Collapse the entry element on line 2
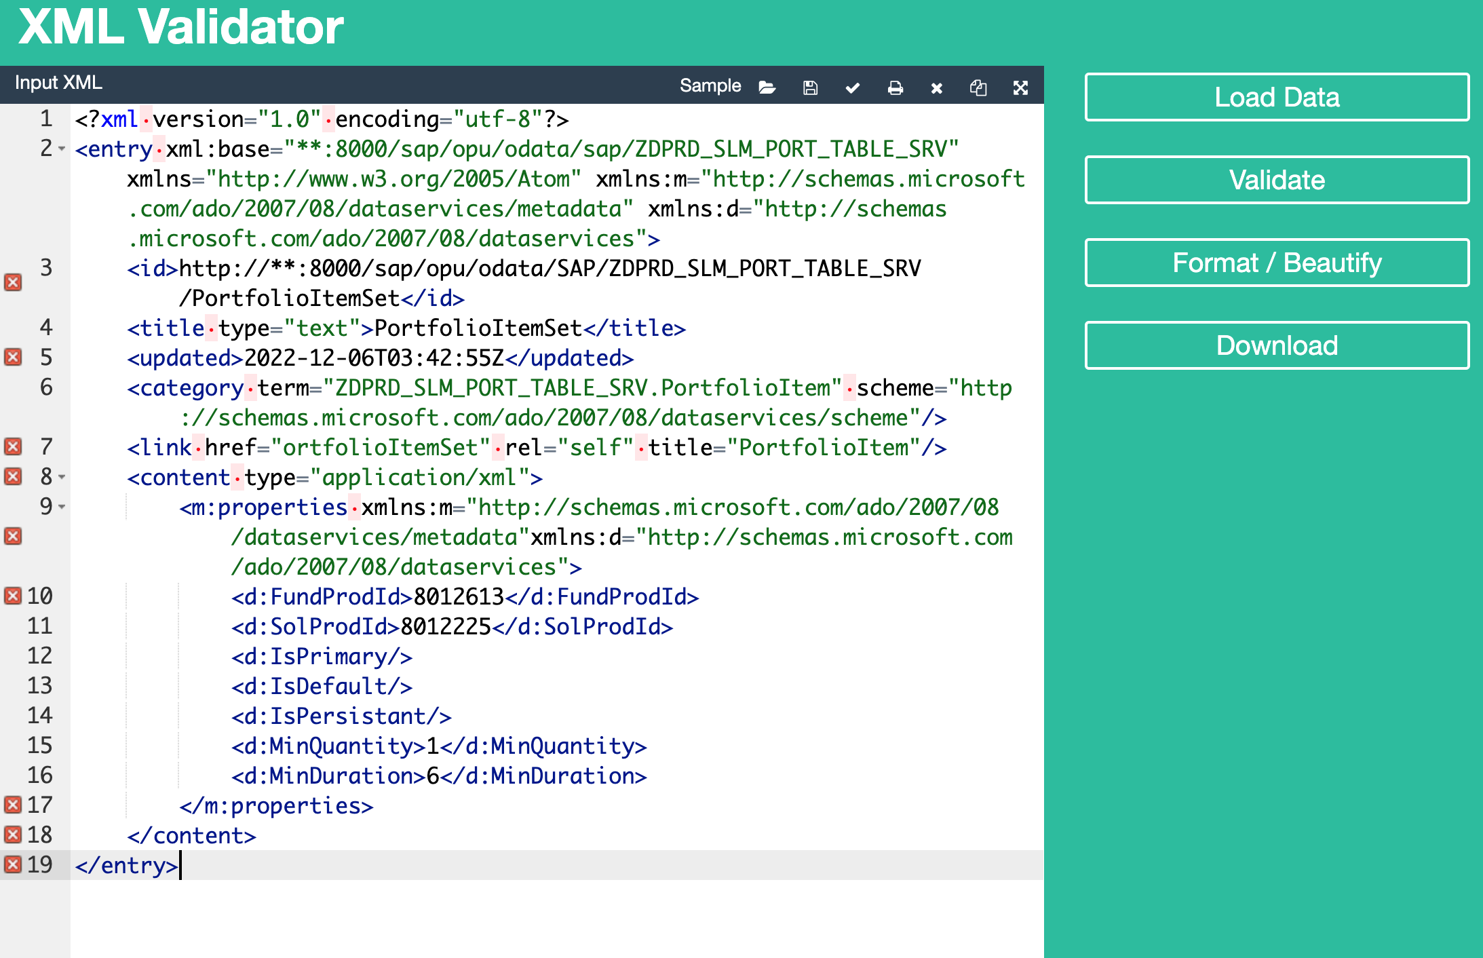Screen dimensions: 1483x958 tap(62, 149)
